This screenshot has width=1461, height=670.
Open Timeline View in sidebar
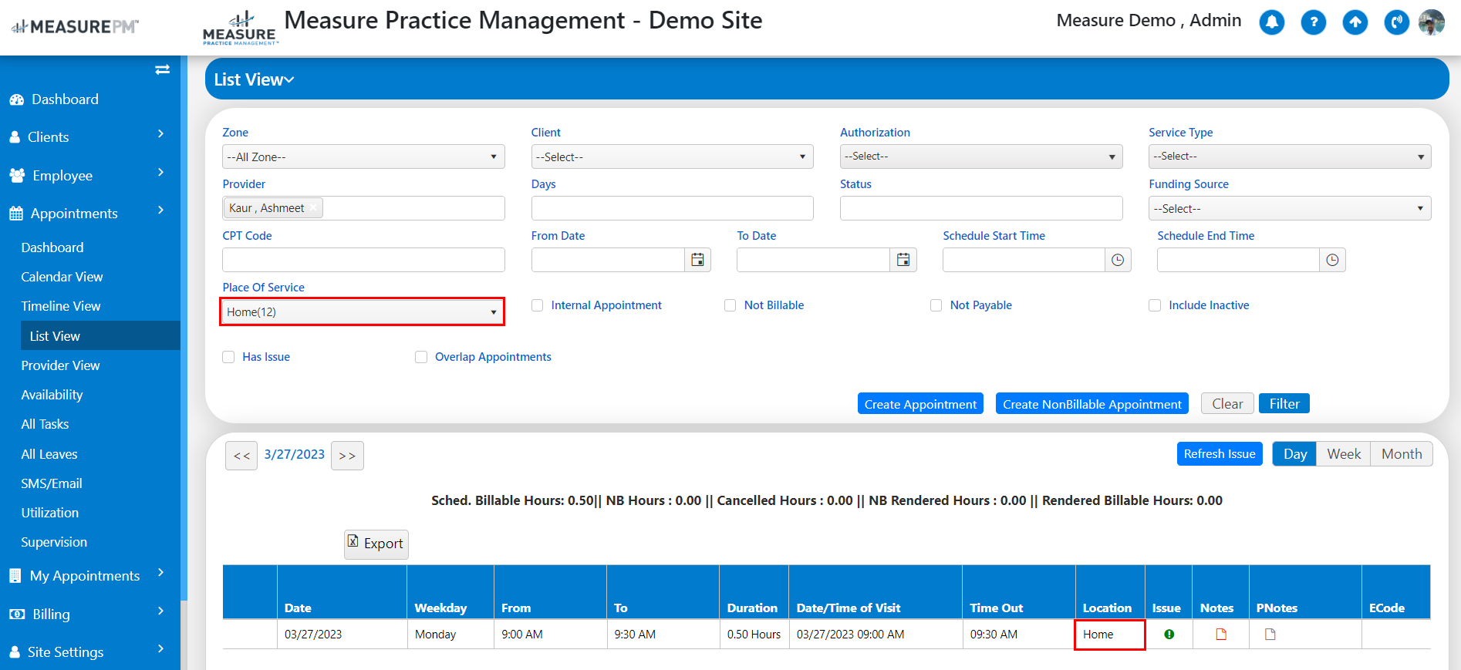point(61,306)
